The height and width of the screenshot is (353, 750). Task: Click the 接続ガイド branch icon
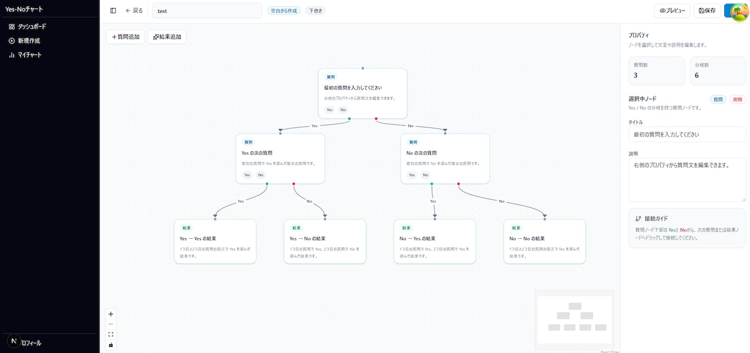pos(638,219)
